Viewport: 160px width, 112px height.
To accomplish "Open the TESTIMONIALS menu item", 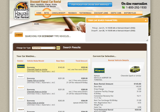I will click(x=85, y=13).
